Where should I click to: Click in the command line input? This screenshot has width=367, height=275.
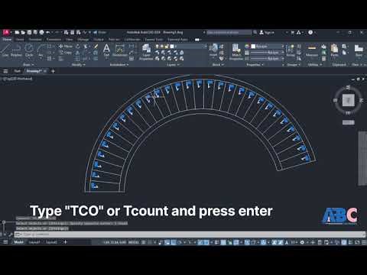(190, 235)
